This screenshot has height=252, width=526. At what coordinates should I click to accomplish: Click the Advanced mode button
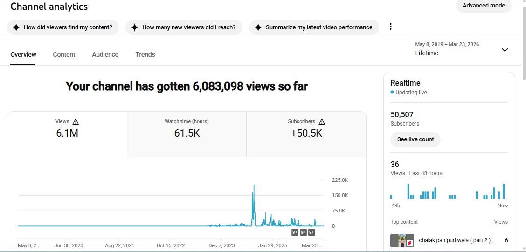tap(484, 6)
